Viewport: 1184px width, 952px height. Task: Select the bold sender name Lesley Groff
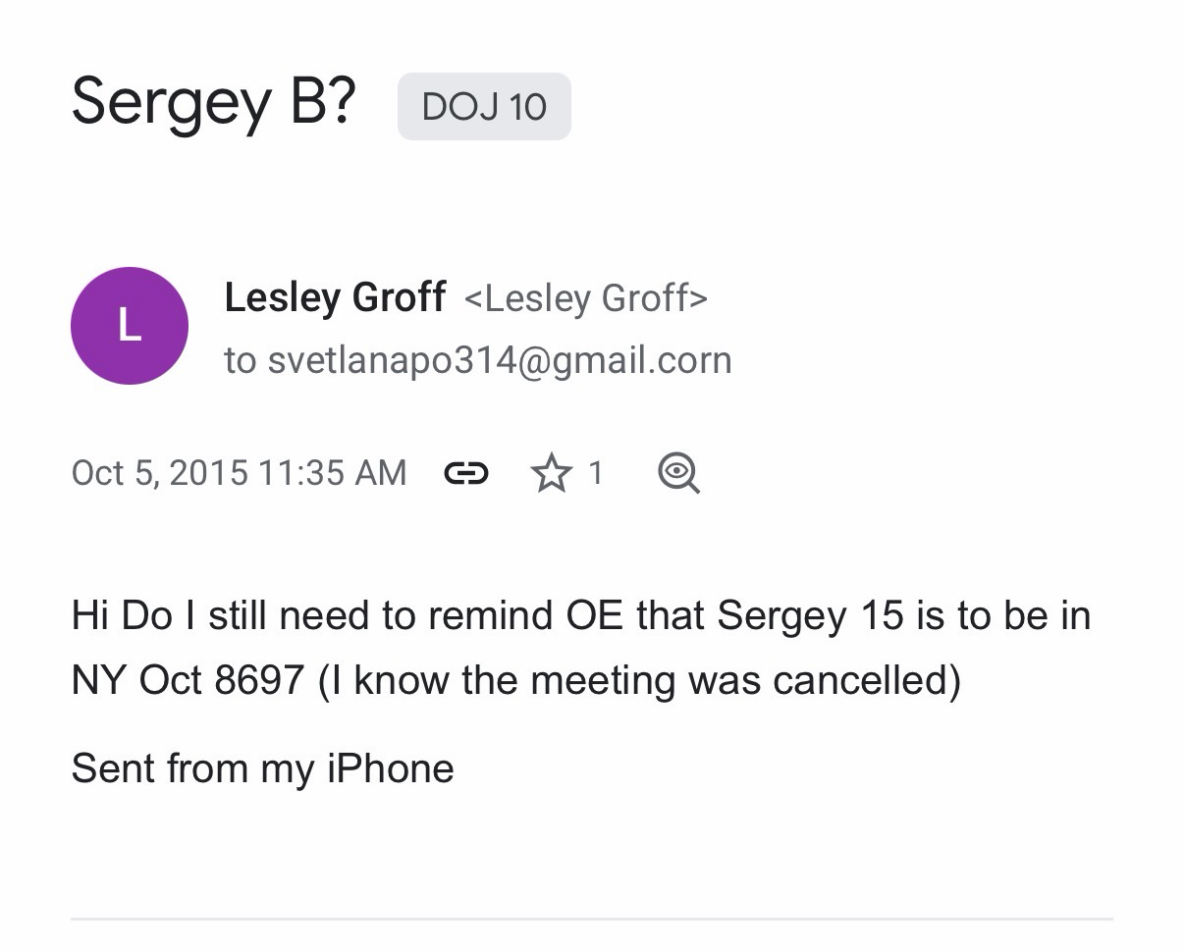pos(335,297)
